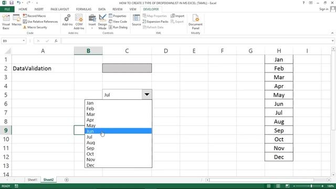
Task: Choose Jun highlighted in the dropdown list
Action: tap(118, 131)
